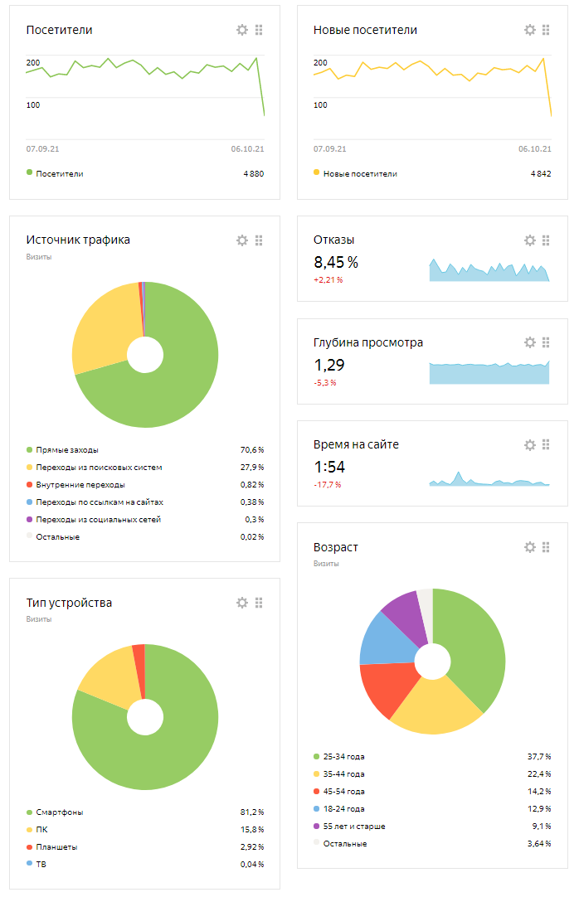579x897 pixels.
Task: Open settings gear of Глубина просмотра widget
Action: click(x=530, y=342)
